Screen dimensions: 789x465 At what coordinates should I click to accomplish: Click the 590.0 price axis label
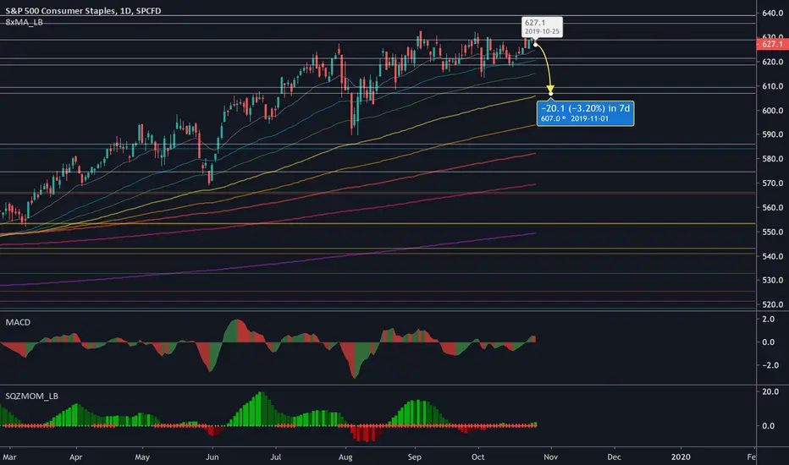[x=772, y=134]
